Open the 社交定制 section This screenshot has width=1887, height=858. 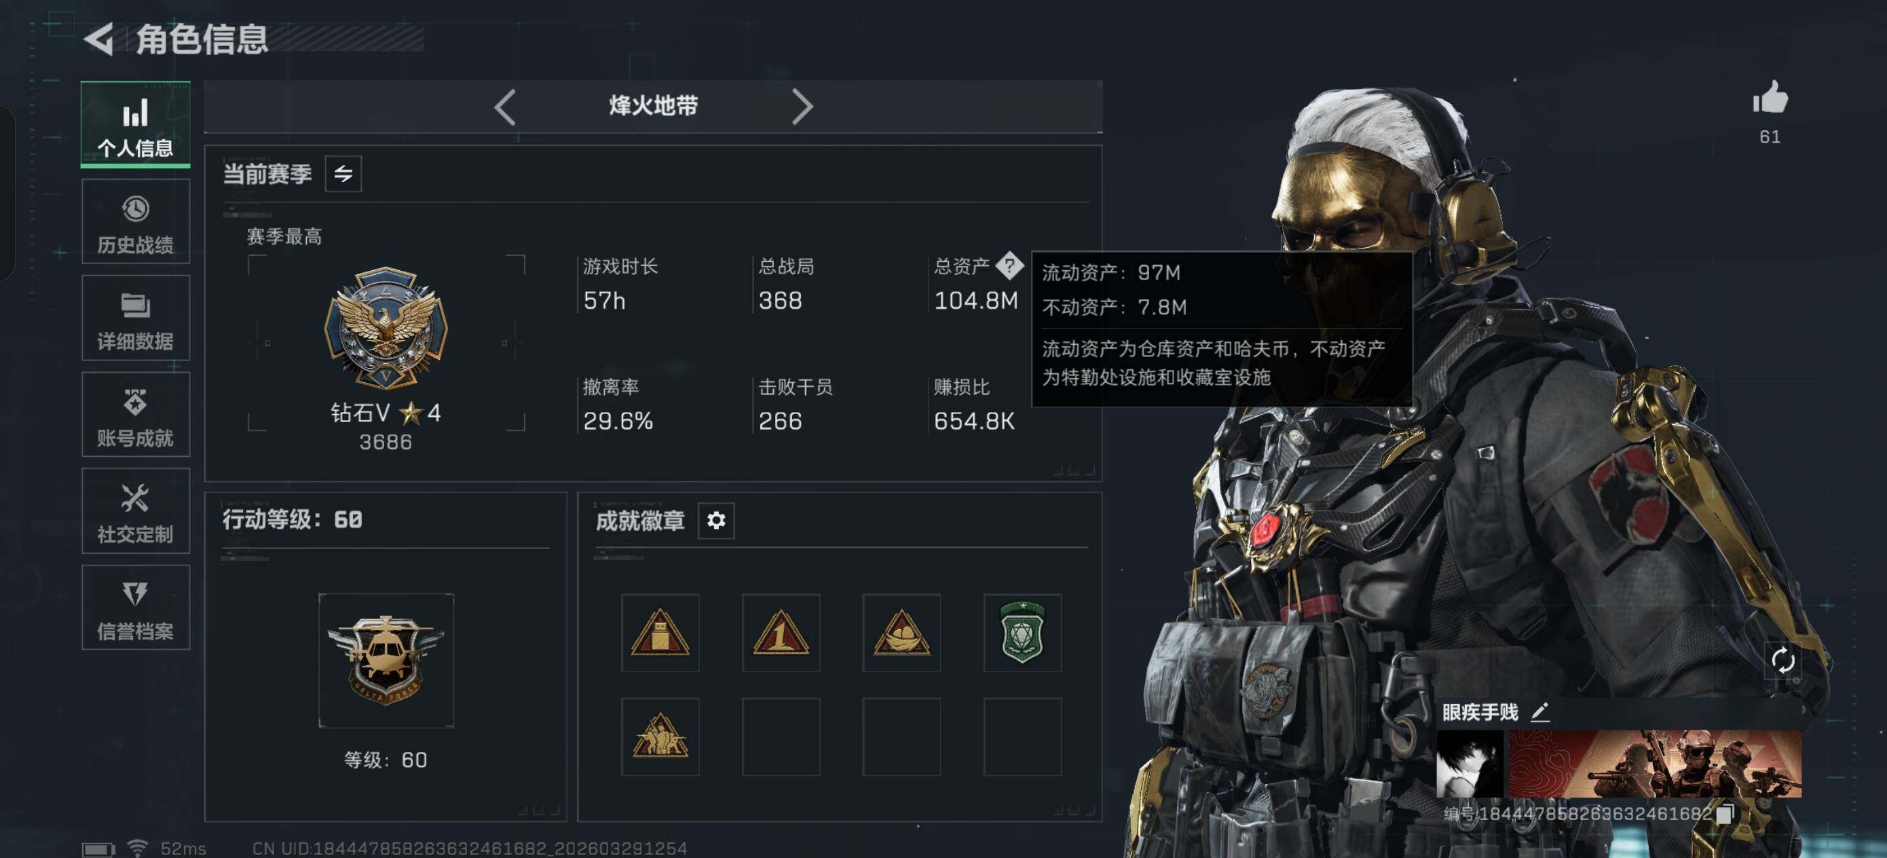(136, 511)
